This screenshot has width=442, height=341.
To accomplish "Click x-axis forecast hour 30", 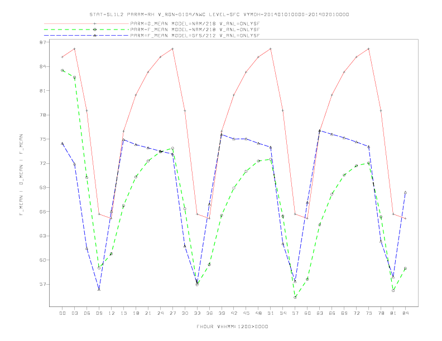I will [185, 313].
